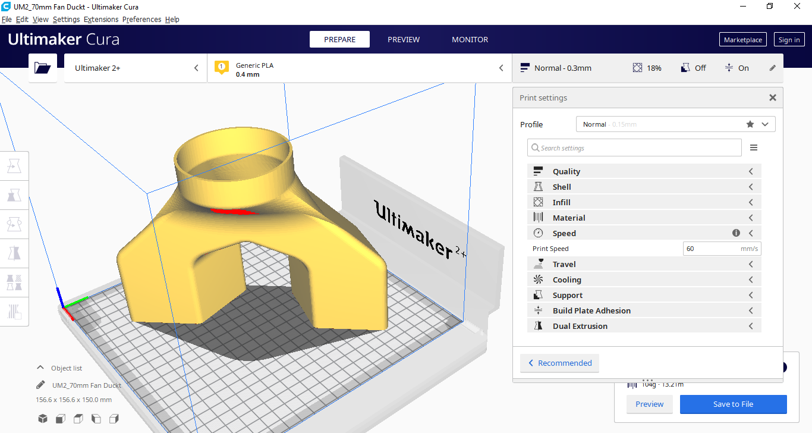The height and width of the screenshot is (433, 812).
Task: Select the Rotate tool in left toolbar
Action: [14, 224]
